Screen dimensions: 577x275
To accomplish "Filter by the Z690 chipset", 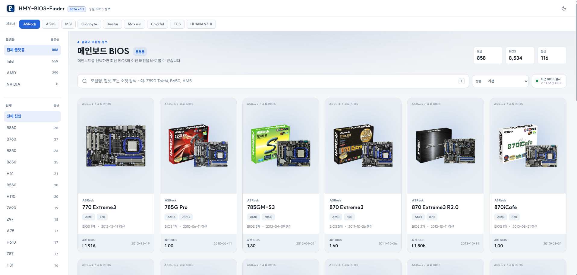I will (32, 208).
